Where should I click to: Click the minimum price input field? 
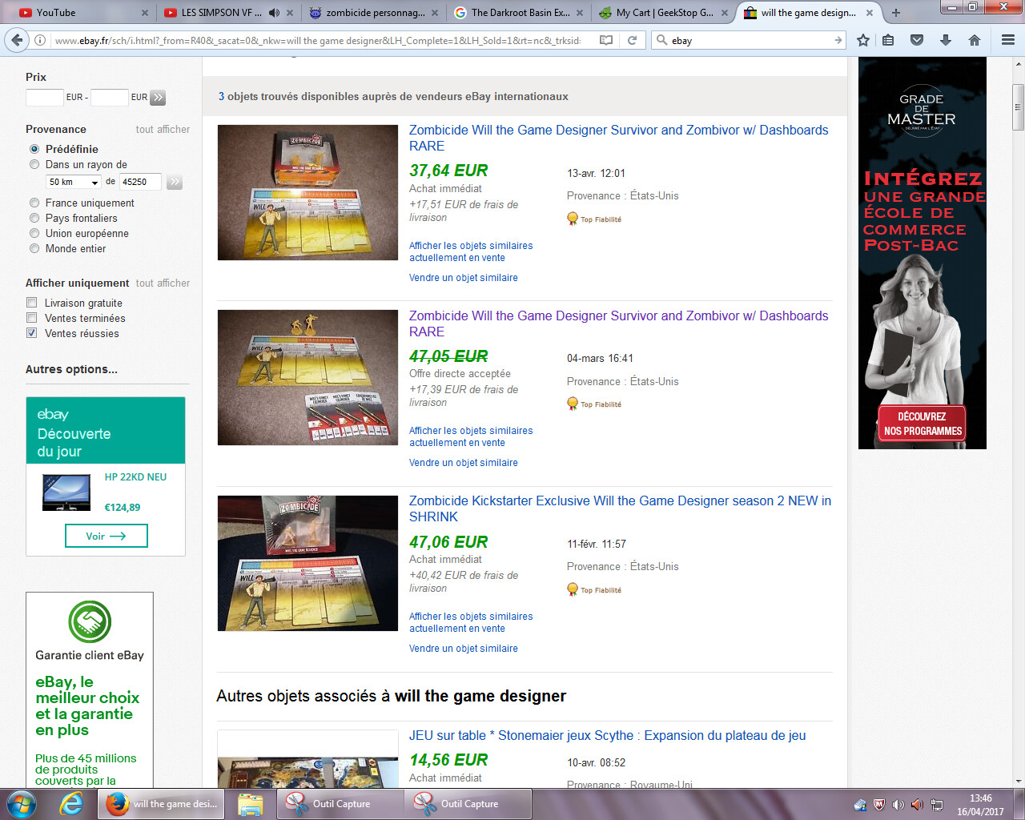[x=44, y=98]
